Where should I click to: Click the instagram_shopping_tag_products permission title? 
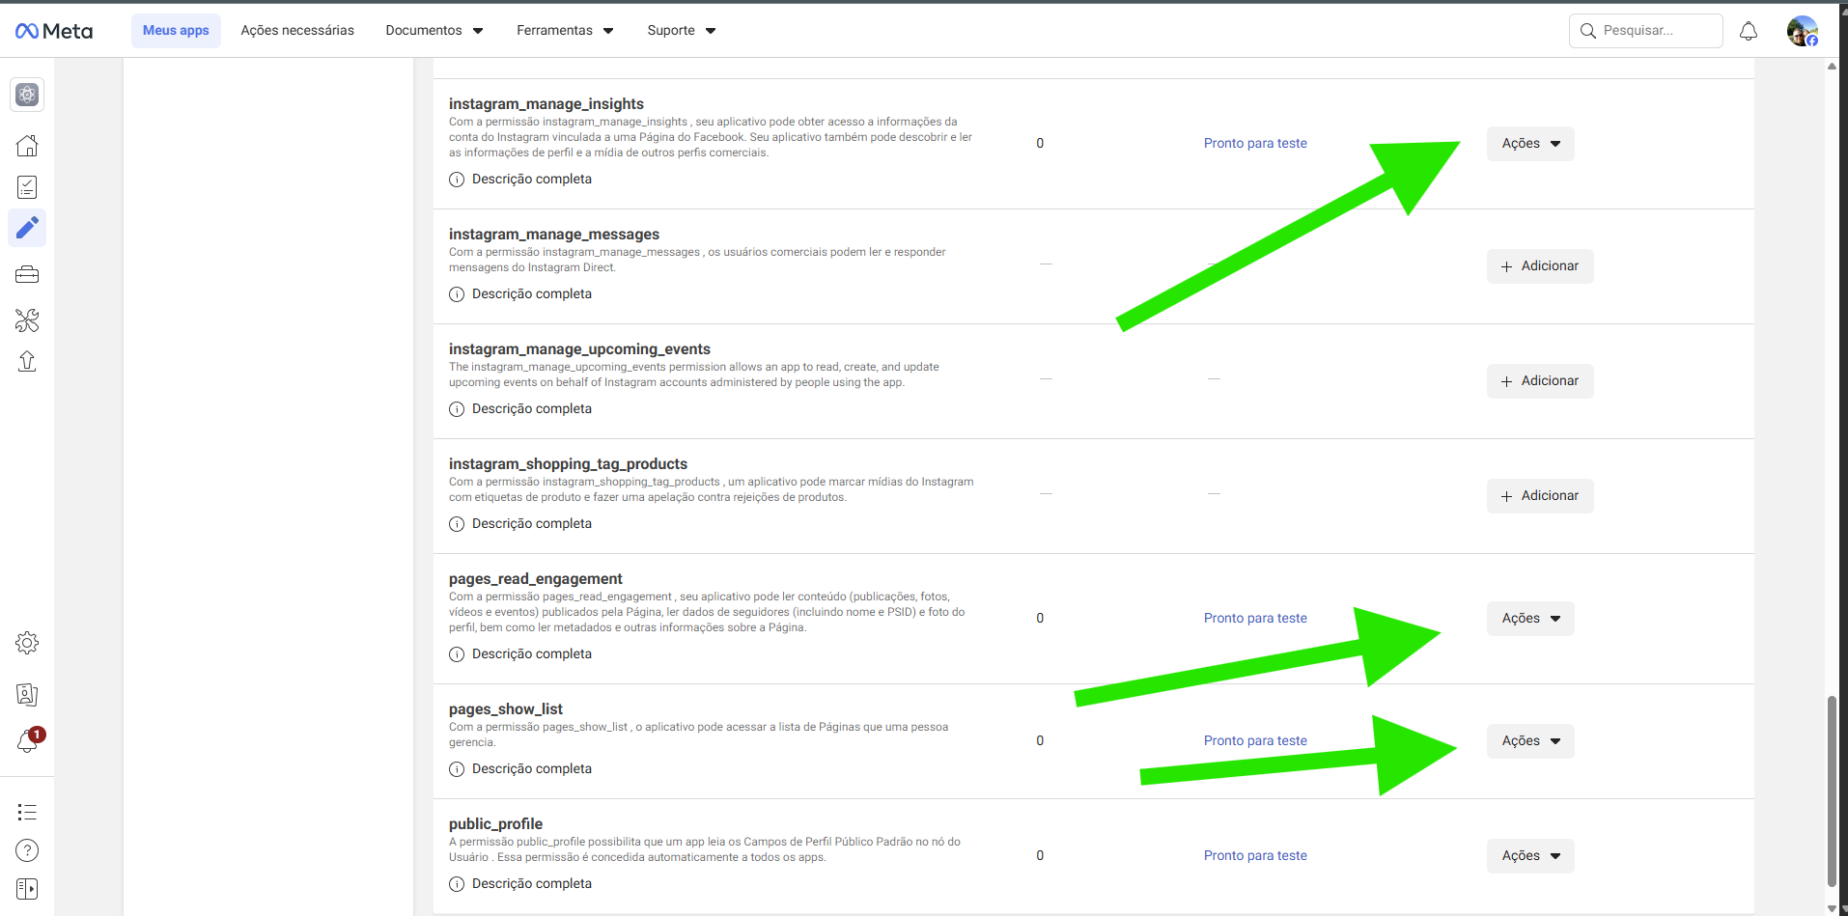click(568, 464)
